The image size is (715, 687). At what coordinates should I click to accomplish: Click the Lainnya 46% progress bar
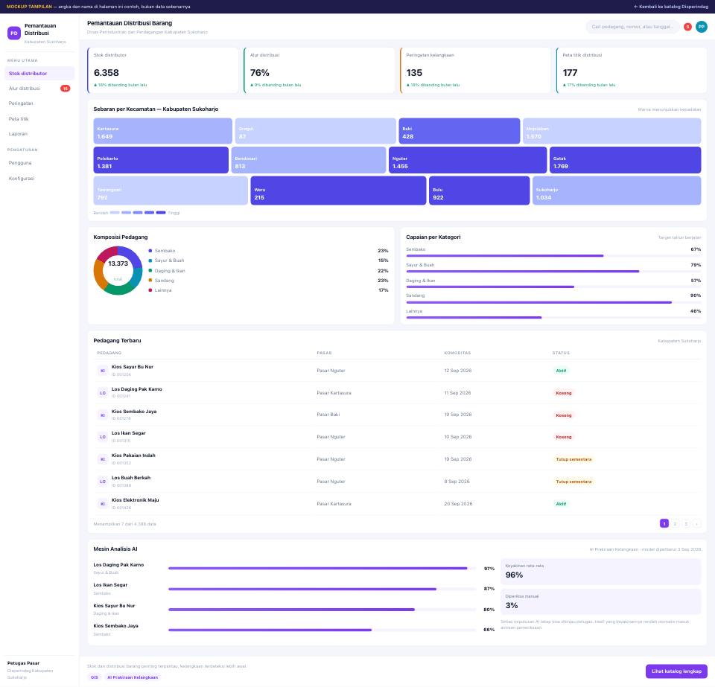click(553, 318)
